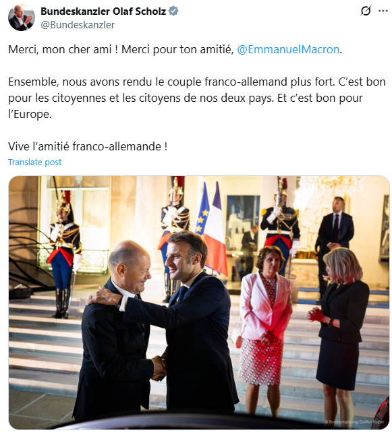
Task: Click the EU flag in the photo
Action: point(202,209)
